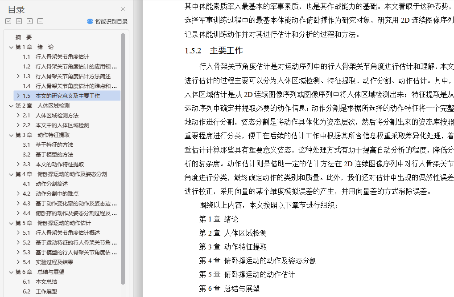This screenshot has width=454, height=297.
Task: Expand section 5.1 行人骨架关节角度估计概述
Action: (18, 233)
